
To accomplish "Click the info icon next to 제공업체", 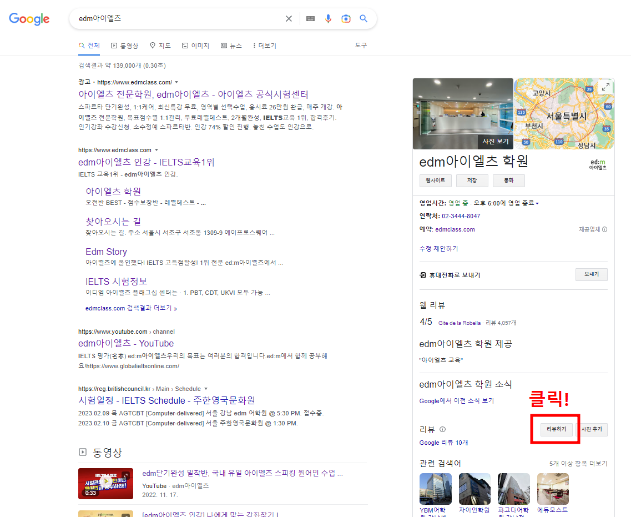I will pos(604,229).
